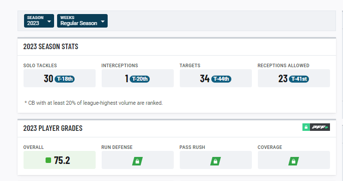343x181 pixels.
Task: Click the T-44th targets rank badge
Action: tap(221, 79)
